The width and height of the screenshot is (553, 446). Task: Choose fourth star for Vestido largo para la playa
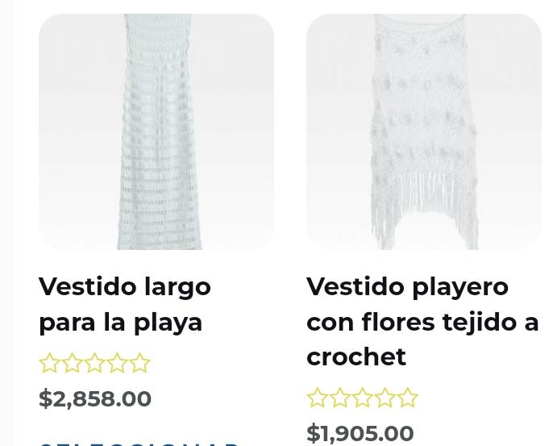click(117, 363)
